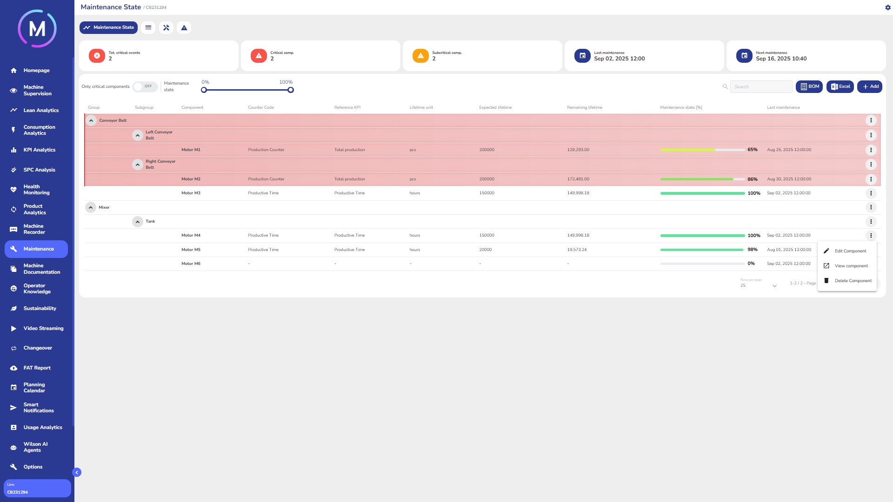Open the list view toolbar icon

pyautogui.click(x=148, y=28)
